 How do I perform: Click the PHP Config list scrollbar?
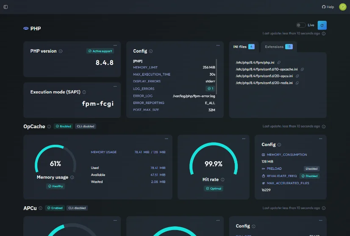click(217, 76)
